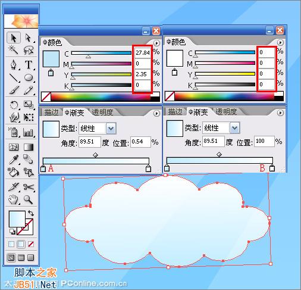The height and width of the screenshot is (290, 301).
Task: Select gradient stop marked A
Action: click(x=43, y=169)
